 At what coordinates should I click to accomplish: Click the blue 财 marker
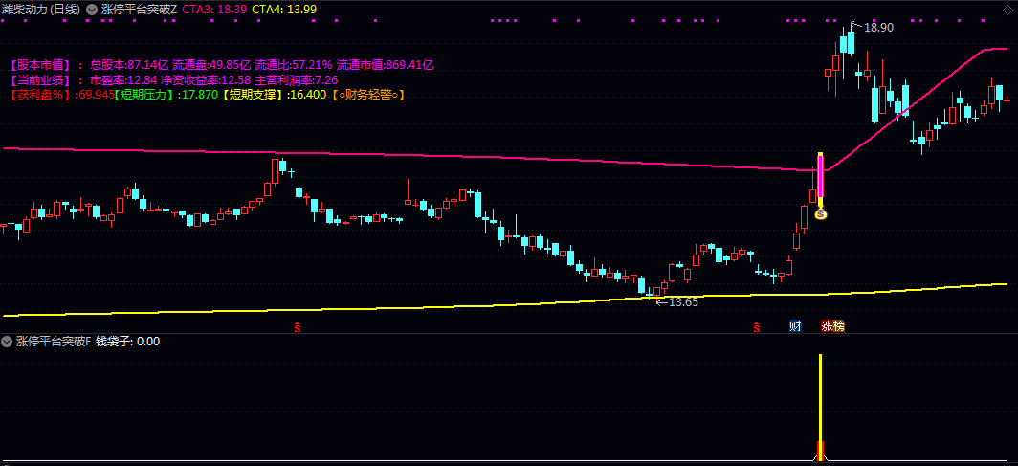click(x=795, y=326)
